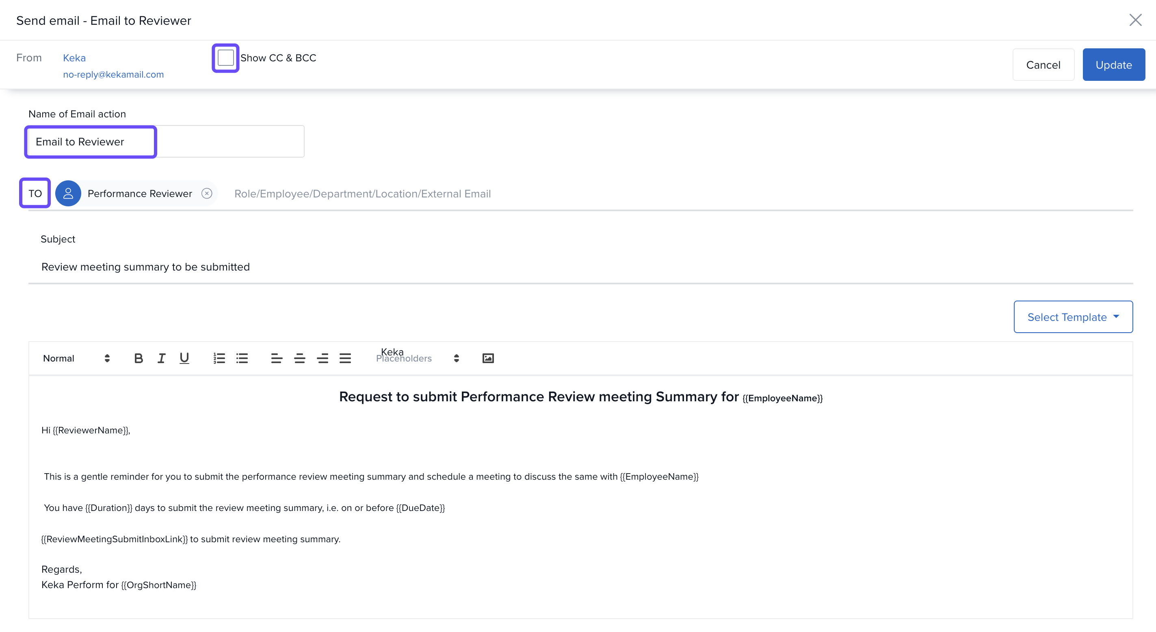Image resolution: width=1156 pixels, height=632 pixels.
Task: Underline the selected text
Action: [184, 358]
